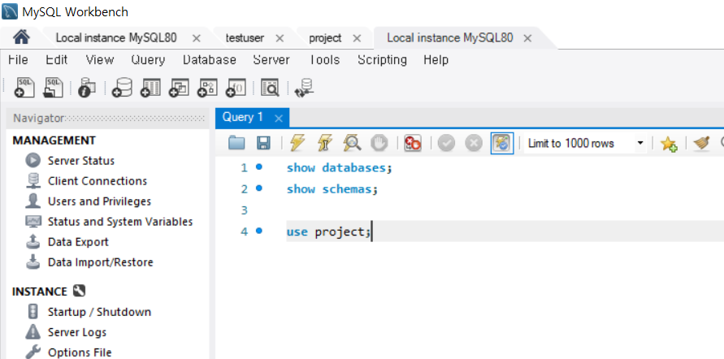
Task: Open Data Export
Action: 78,242
